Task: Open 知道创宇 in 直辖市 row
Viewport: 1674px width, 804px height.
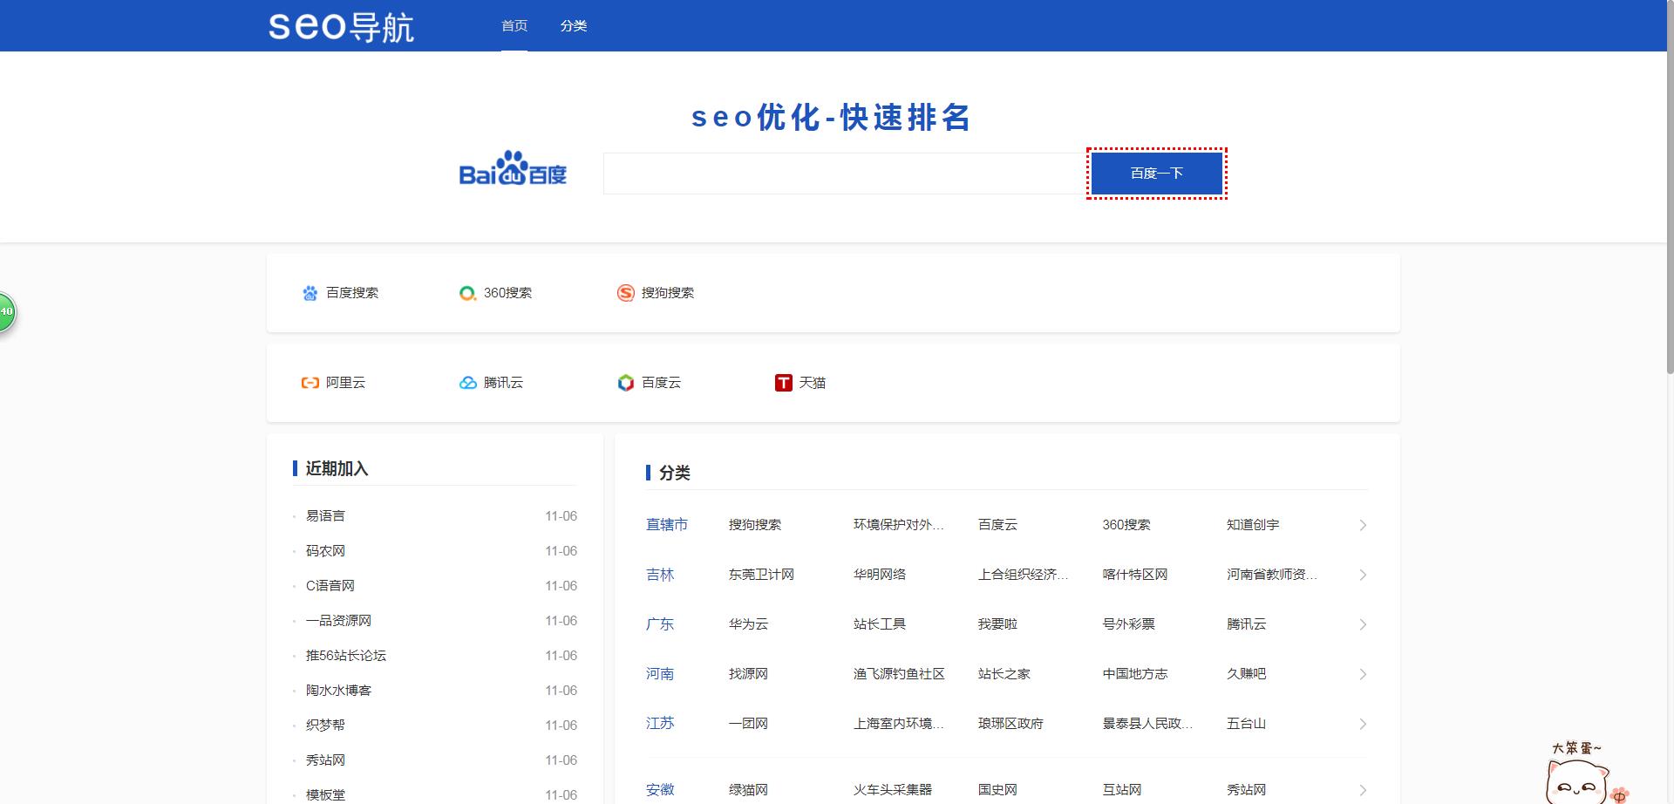Action: [x=1253, y=525]
